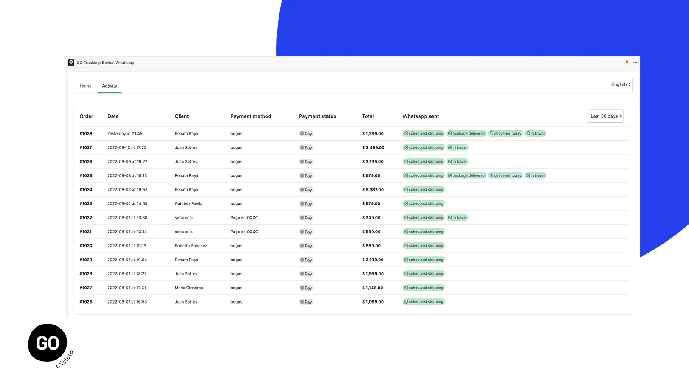This screenshot has height=388, width=689.
Task: Click date 2022-08-01 at 16:53
Action: tap(127, 302)
